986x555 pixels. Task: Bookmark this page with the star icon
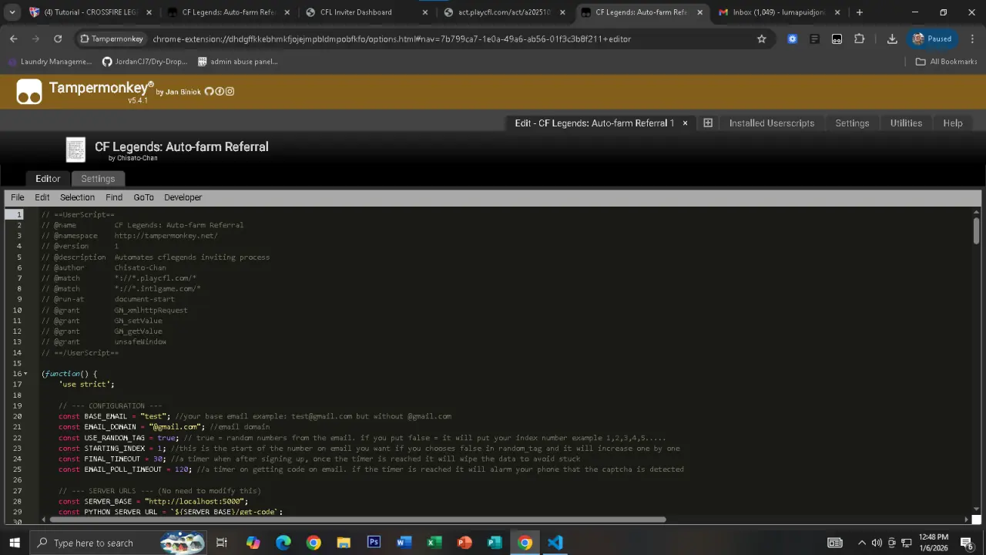click(x=762, y=39)
